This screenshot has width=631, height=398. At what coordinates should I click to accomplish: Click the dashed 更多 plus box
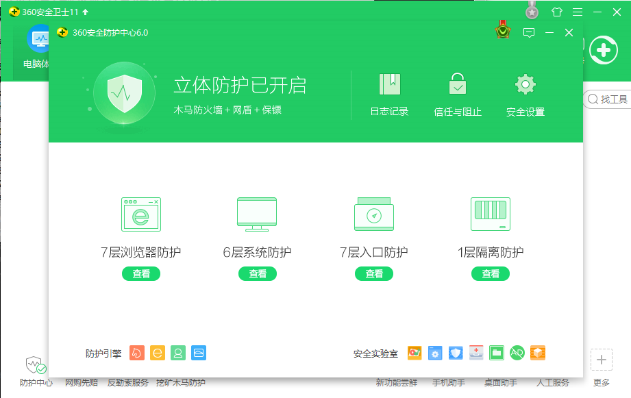click(602, 360)
